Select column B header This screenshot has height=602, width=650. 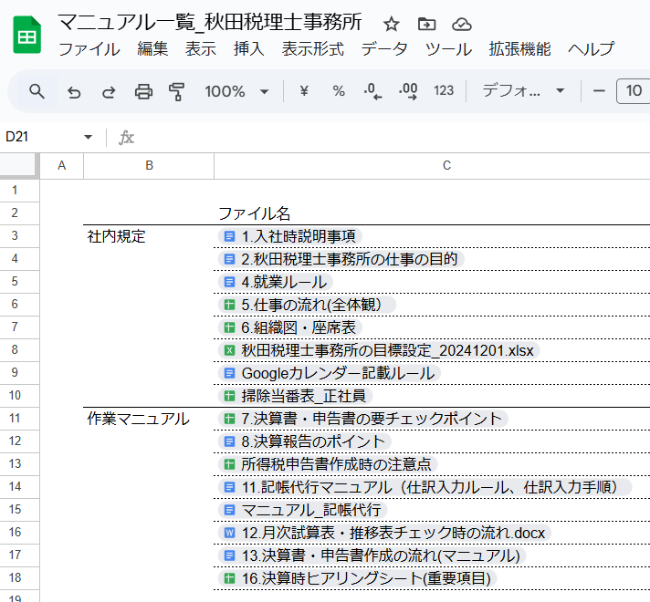coord(149,166)
